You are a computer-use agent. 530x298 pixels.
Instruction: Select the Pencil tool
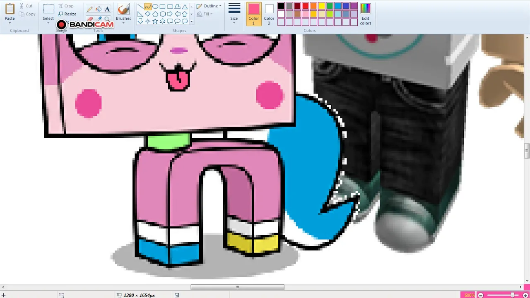click(x=89, y=9)
